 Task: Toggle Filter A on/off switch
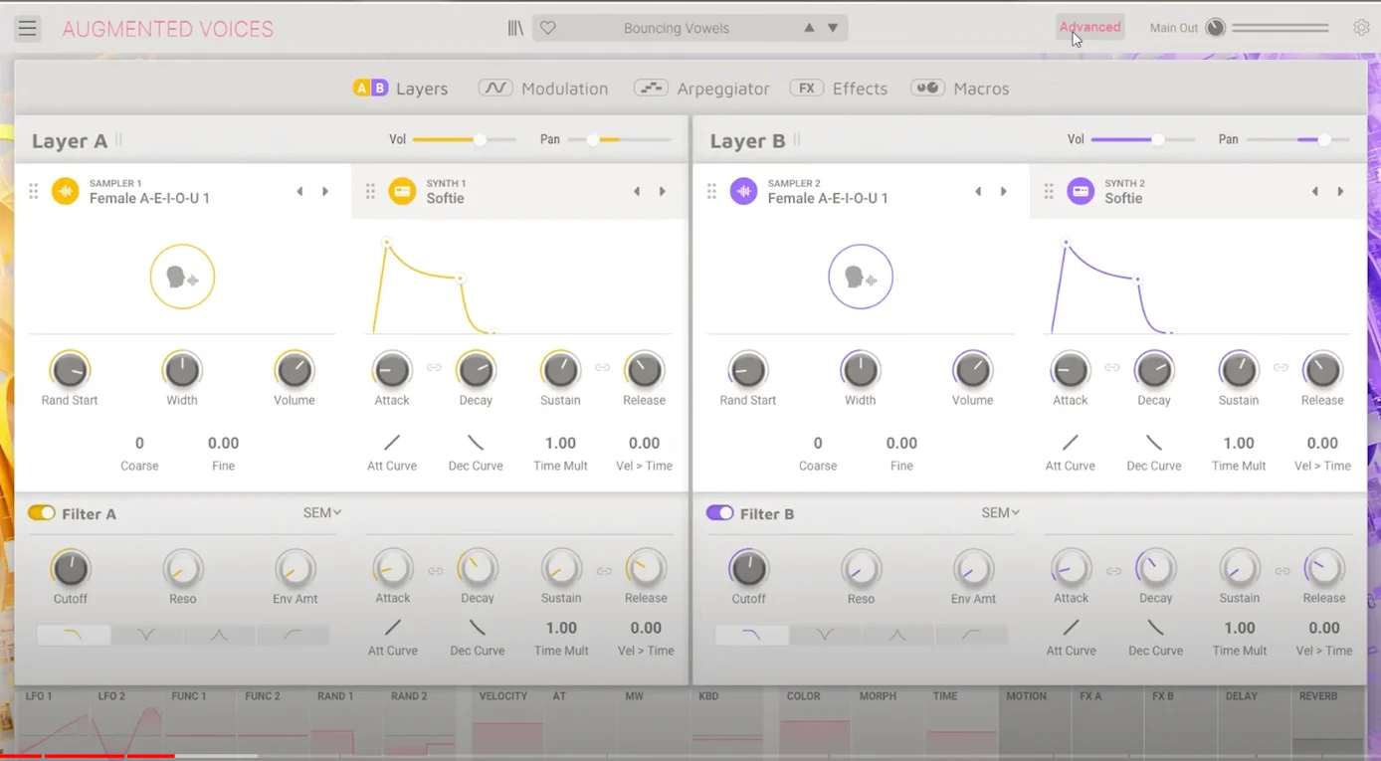click(42, 513)
